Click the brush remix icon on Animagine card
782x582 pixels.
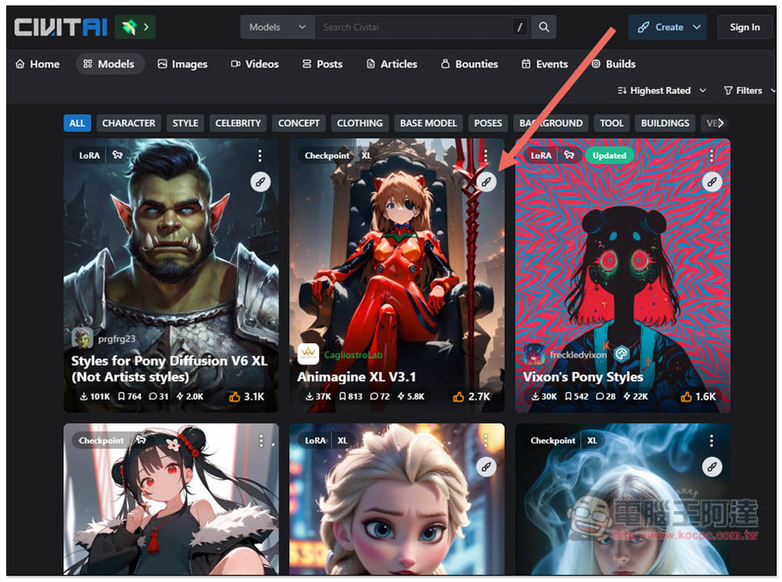pos(486,182)
